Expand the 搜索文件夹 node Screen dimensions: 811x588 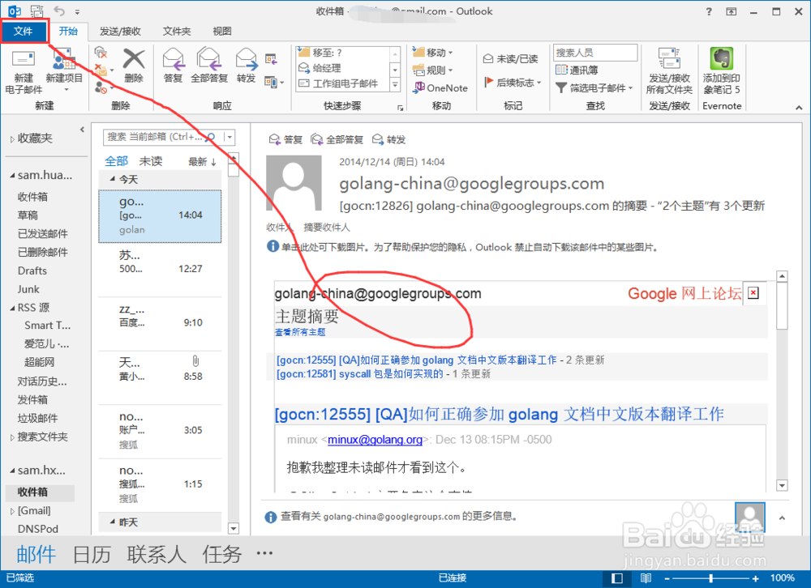click(12, 437)
